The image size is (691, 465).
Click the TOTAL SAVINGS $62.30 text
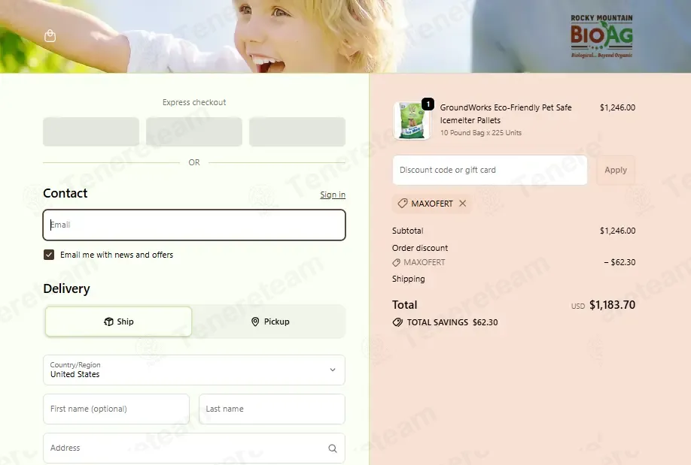[x=452, y=322]
